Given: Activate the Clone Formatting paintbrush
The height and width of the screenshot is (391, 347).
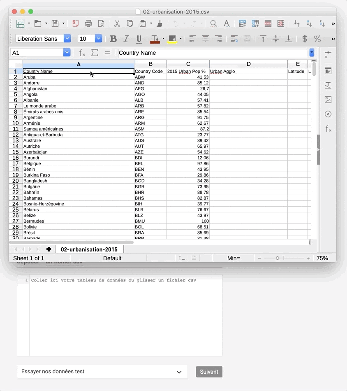Looking at the screenshot, I should [x=160, y=24].
